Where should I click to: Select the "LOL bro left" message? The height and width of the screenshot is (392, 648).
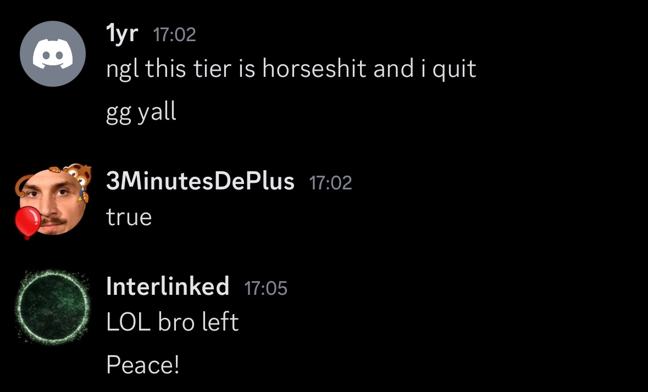[x=173, y=322]
